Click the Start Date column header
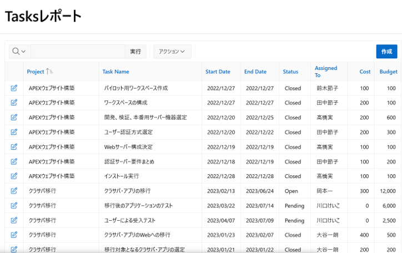The height and width of the screenshot is (253, 402). pos(218,72)
